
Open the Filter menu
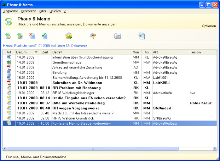coord(43,11)
